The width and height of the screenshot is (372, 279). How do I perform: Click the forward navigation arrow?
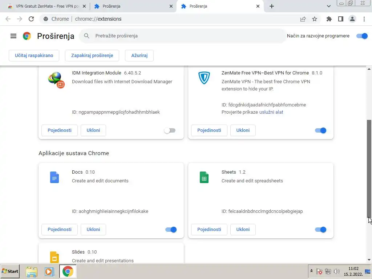click(x=20, y=19)
